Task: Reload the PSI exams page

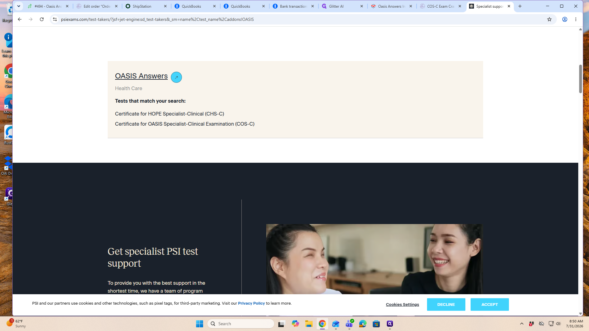Action: (x=42, y=19)
